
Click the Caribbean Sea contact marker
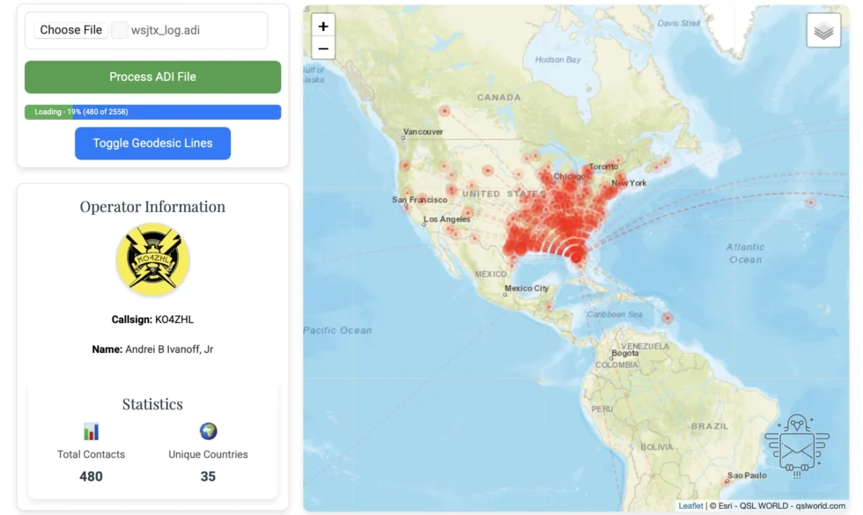668,318
